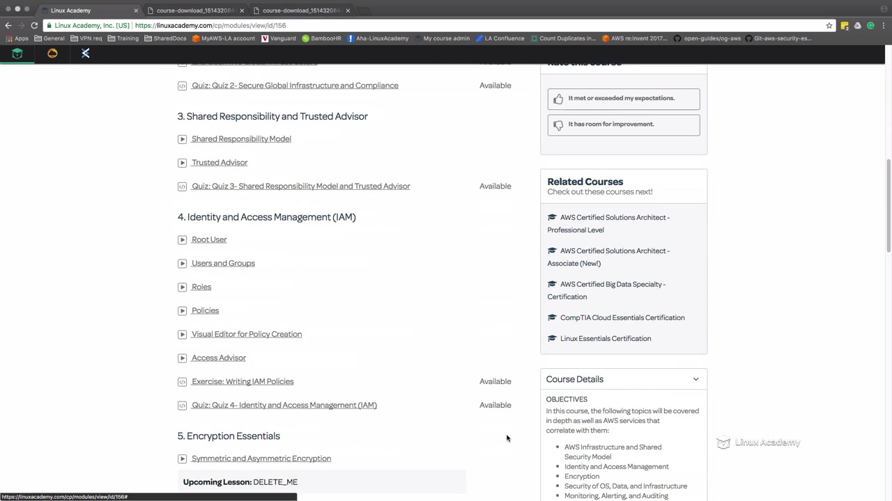The width and height of the screenshot is (892, 501).
Task: Open AWS Certified Big Data Specialty course
Action: pyautogui.click(x=606, y=290)
